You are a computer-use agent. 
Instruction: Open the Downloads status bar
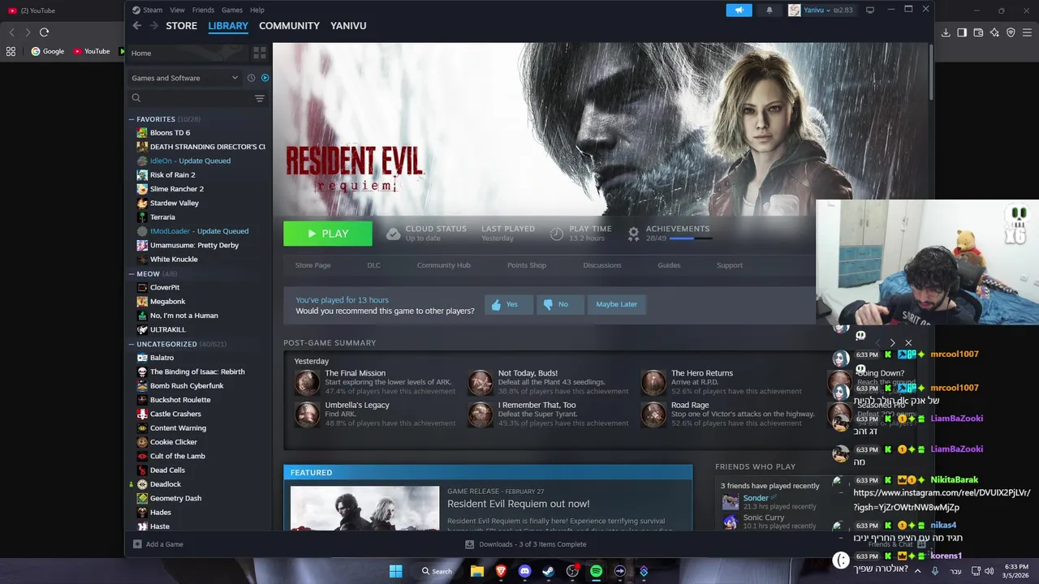pos(526,544)
